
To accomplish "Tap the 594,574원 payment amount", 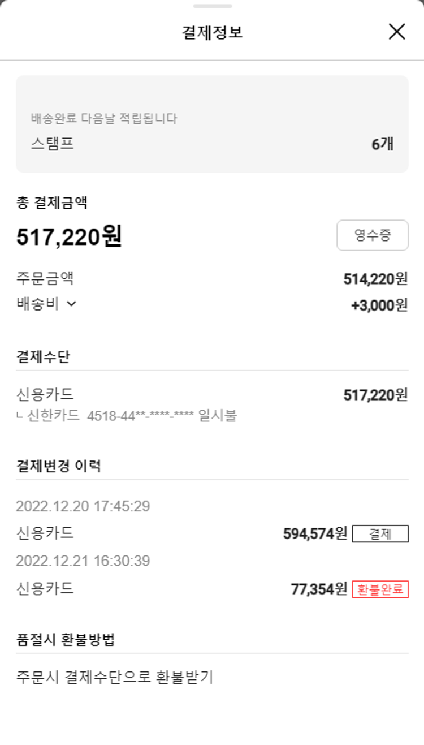I will [x=315, y=533].
